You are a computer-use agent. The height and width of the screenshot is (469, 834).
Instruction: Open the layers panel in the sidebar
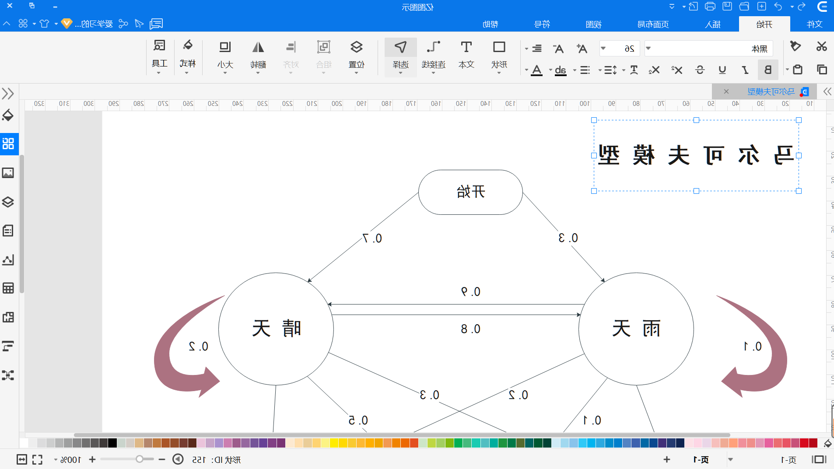[8, 202]
